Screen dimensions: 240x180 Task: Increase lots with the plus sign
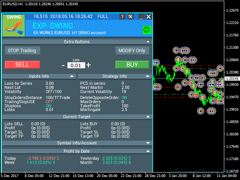tap(88, 65)
